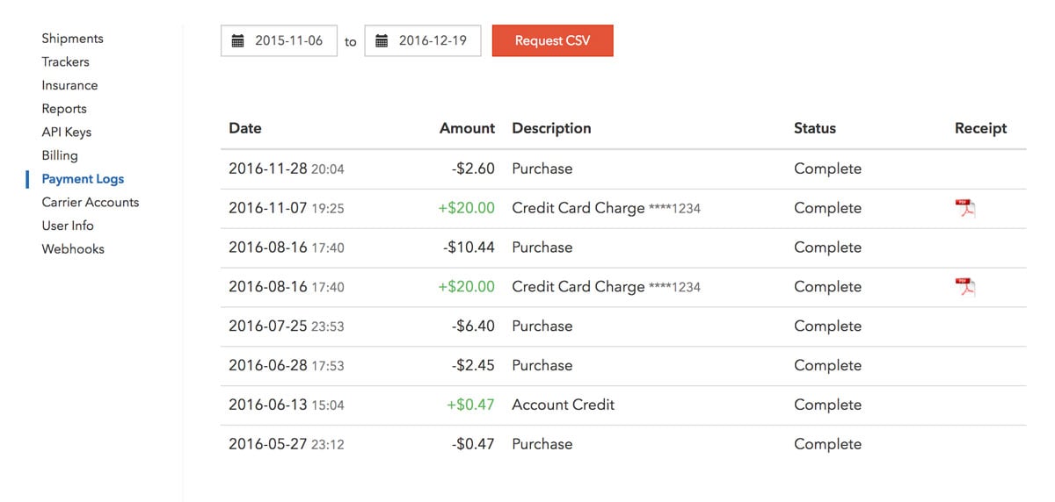
Task: Select Billing in the sidebar
Action: coord(60,155)
